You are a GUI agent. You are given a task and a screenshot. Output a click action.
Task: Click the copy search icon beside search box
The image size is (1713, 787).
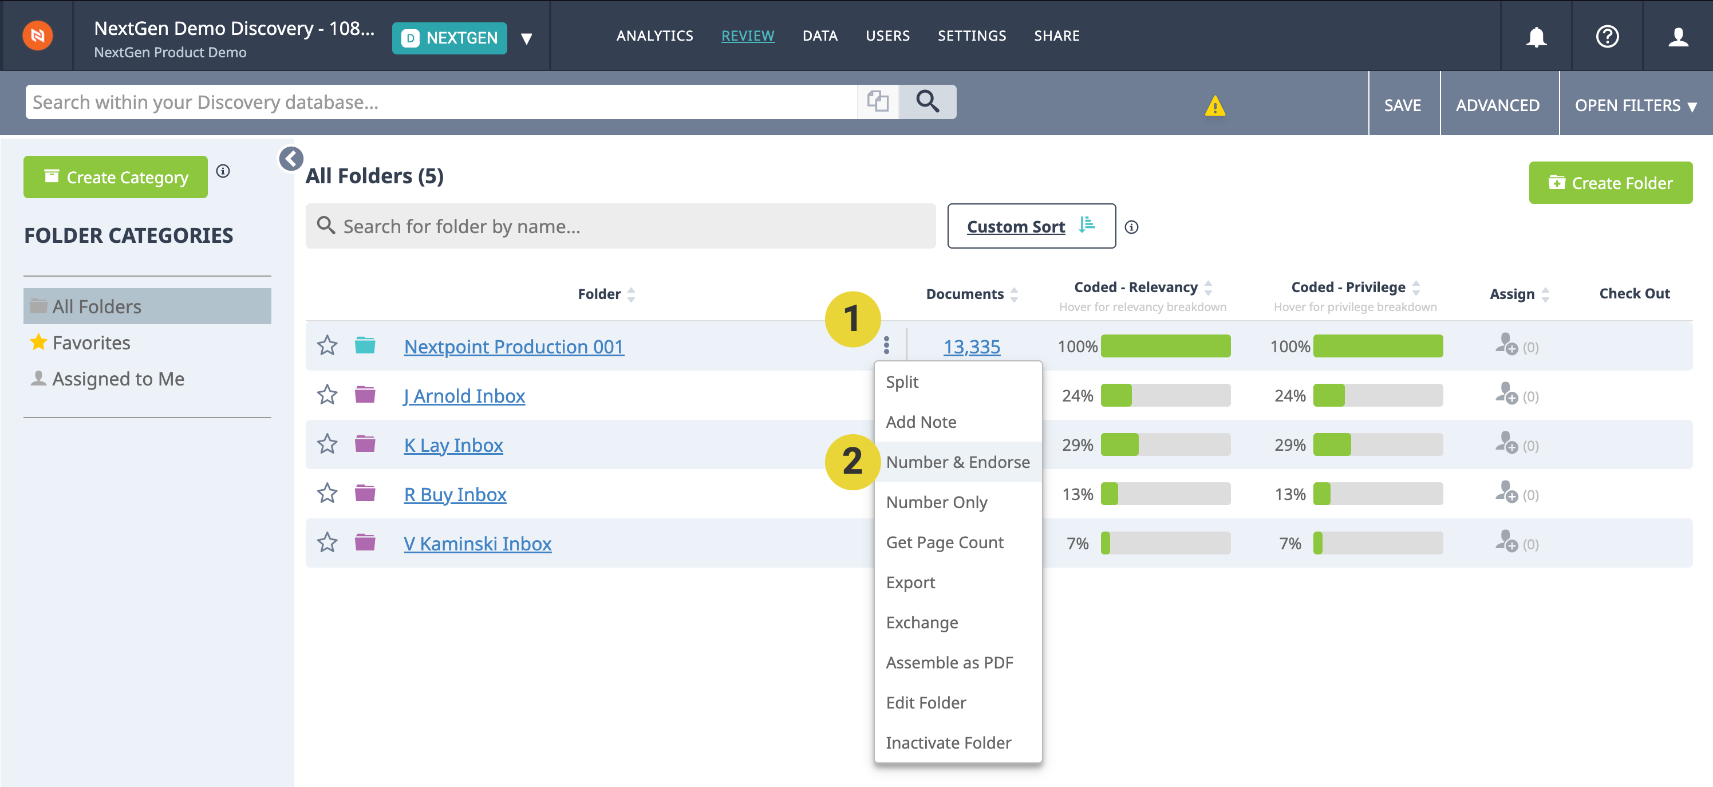click(878, 102)
